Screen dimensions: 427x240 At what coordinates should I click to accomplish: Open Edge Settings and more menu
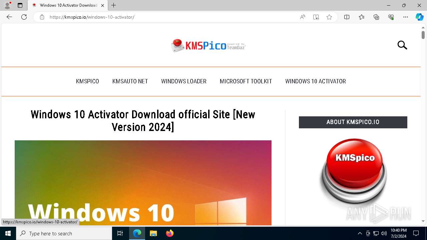point(406,17)
